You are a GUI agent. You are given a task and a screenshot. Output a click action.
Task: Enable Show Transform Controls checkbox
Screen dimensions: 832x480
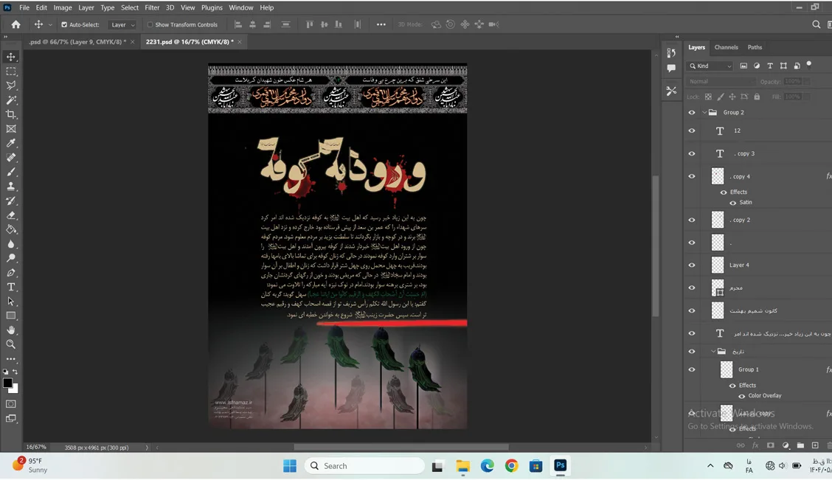pos(150,24)
